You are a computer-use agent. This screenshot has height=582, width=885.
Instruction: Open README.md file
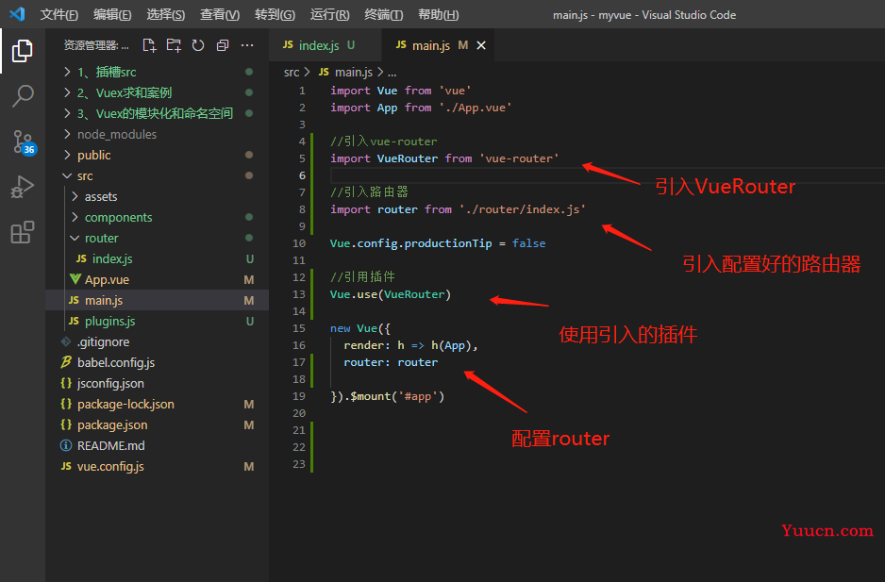click(x=157, y=446)
